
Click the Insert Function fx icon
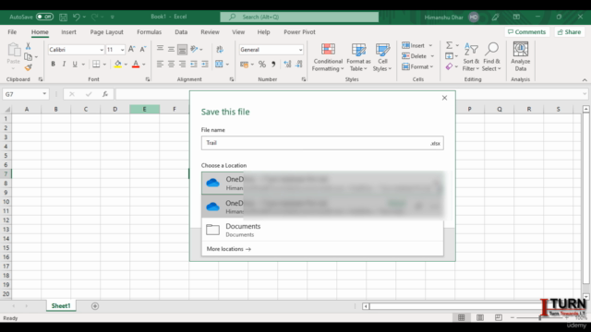(105, 94)
